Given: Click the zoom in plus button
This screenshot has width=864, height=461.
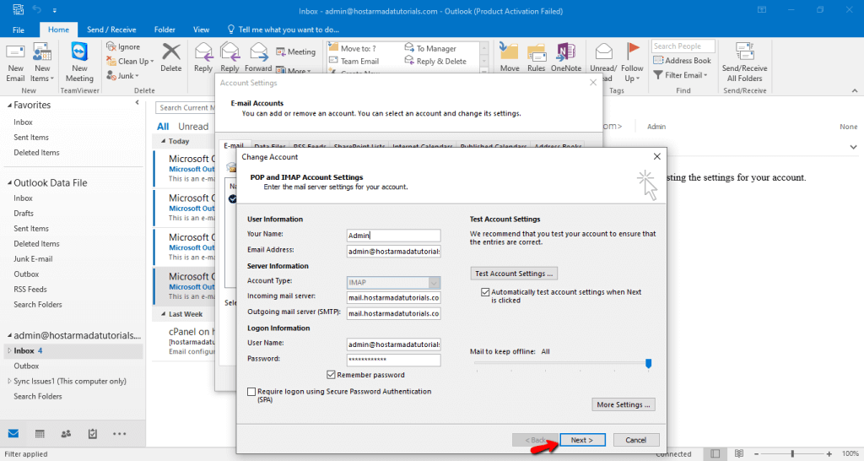Looking at the screenshot, I should (829, 454).
